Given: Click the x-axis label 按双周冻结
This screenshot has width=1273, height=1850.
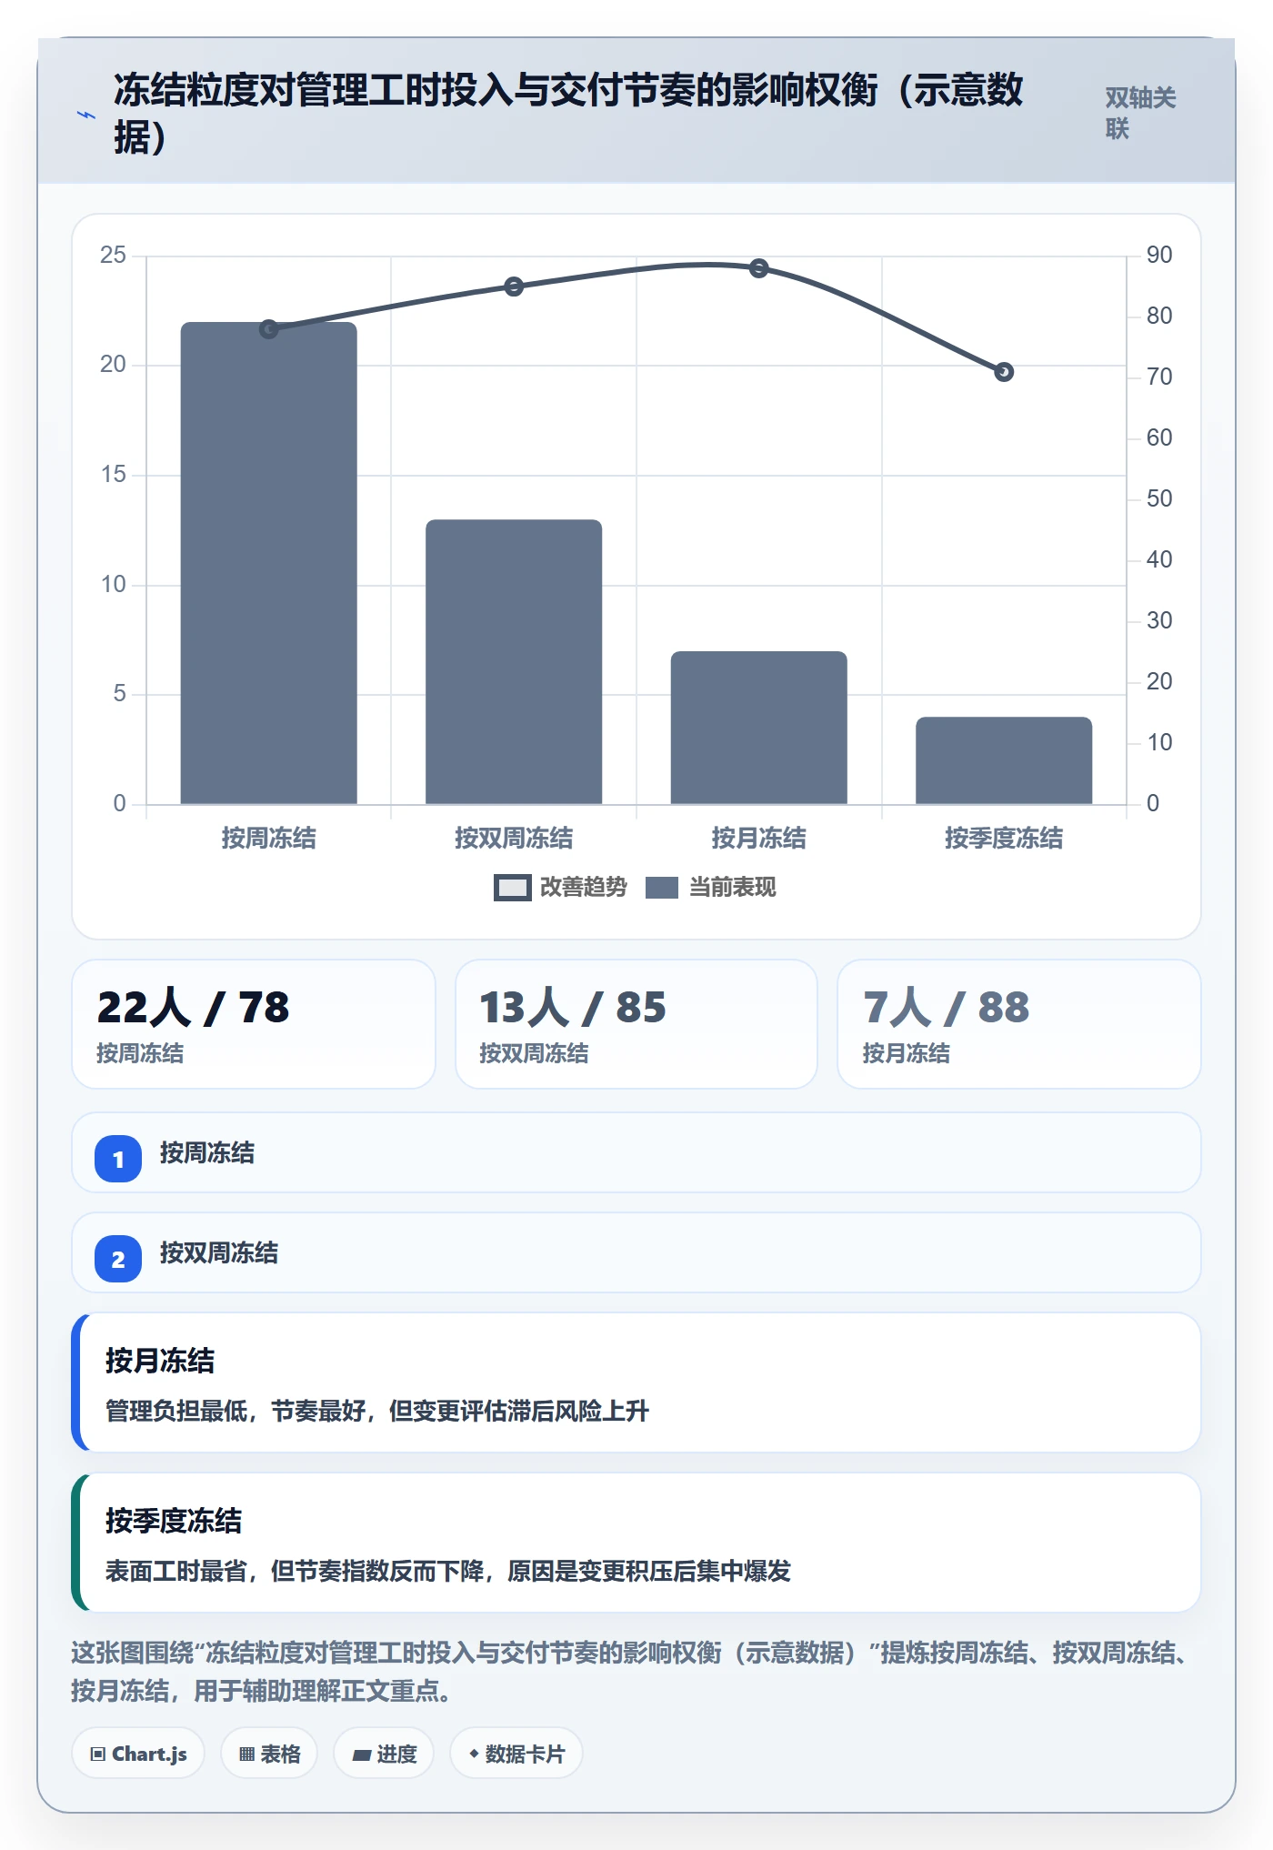Looking at the screenshot, I should (514, 838).
